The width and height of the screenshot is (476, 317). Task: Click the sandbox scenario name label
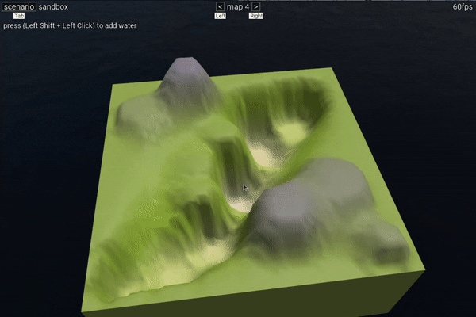[x=54, y=6]
